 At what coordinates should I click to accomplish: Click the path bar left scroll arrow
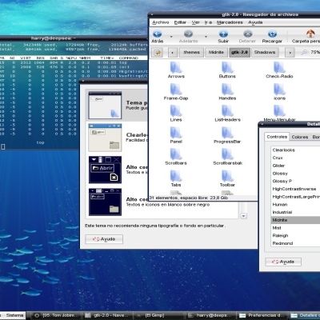[173, 52]
